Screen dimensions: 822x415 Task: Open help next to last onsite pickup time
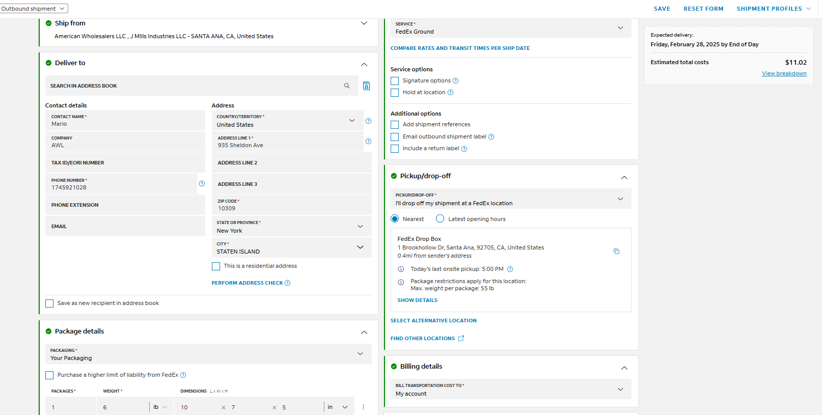click(510, 269)
